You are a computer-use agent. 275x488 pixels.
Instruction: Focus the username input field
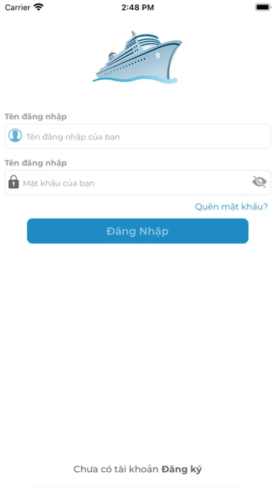[137, 136]
